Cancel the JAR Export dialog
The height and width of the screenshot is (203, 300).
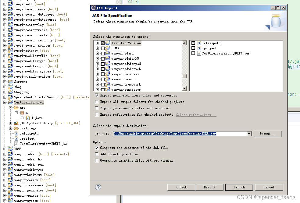click(x=269, y=187)
